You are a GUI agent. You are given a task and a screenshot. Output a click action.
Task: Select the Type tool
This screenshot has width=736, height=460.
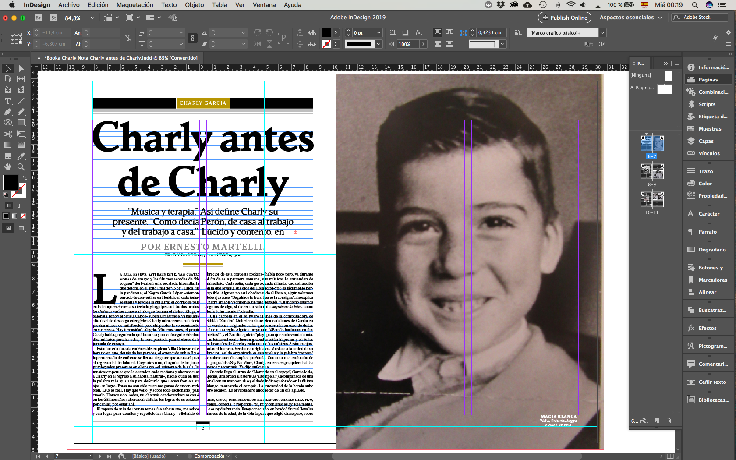[x=8, y=101]
